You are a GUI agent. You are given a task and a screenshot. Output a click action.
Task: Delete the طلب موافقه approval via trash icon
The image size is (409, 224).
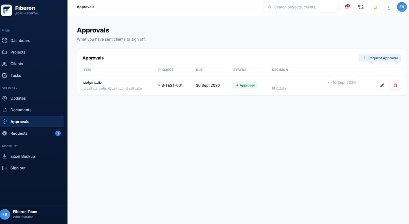tap(395, 85)
